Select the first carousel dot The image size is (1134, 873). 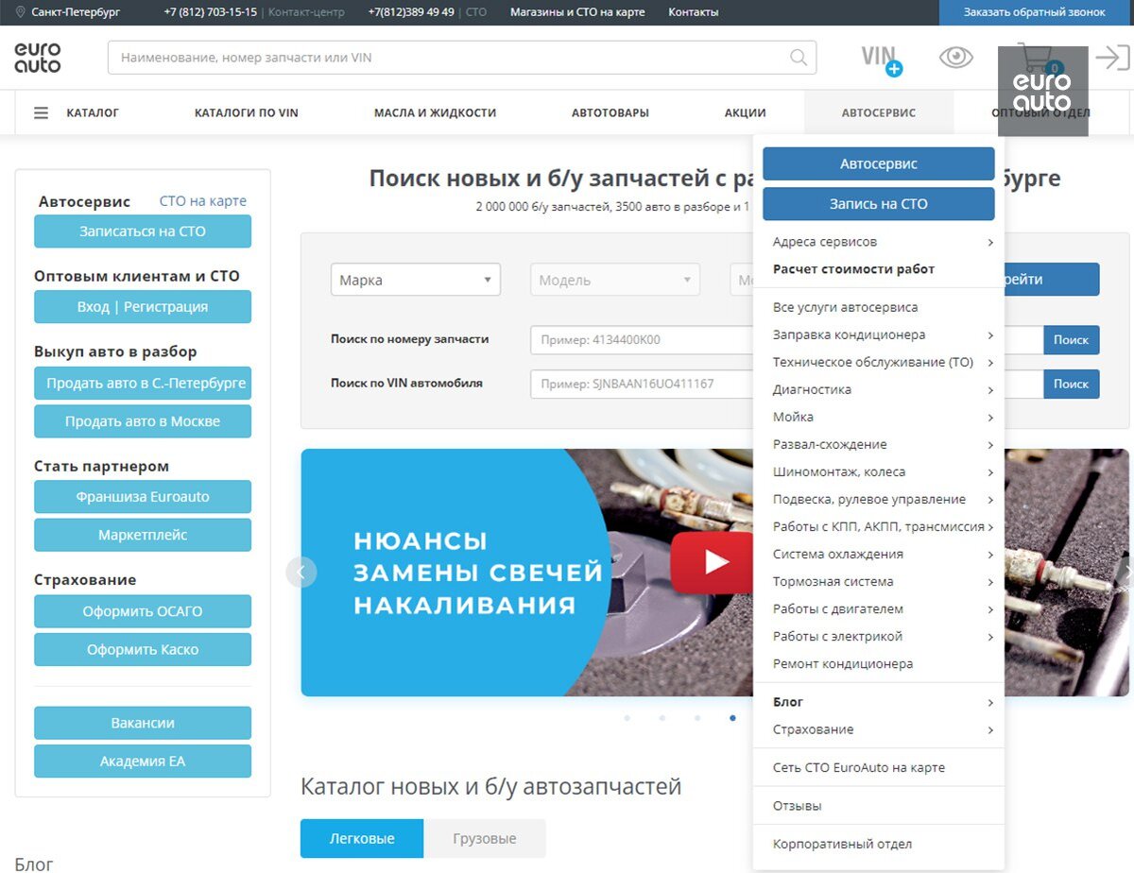pos(627,718)
